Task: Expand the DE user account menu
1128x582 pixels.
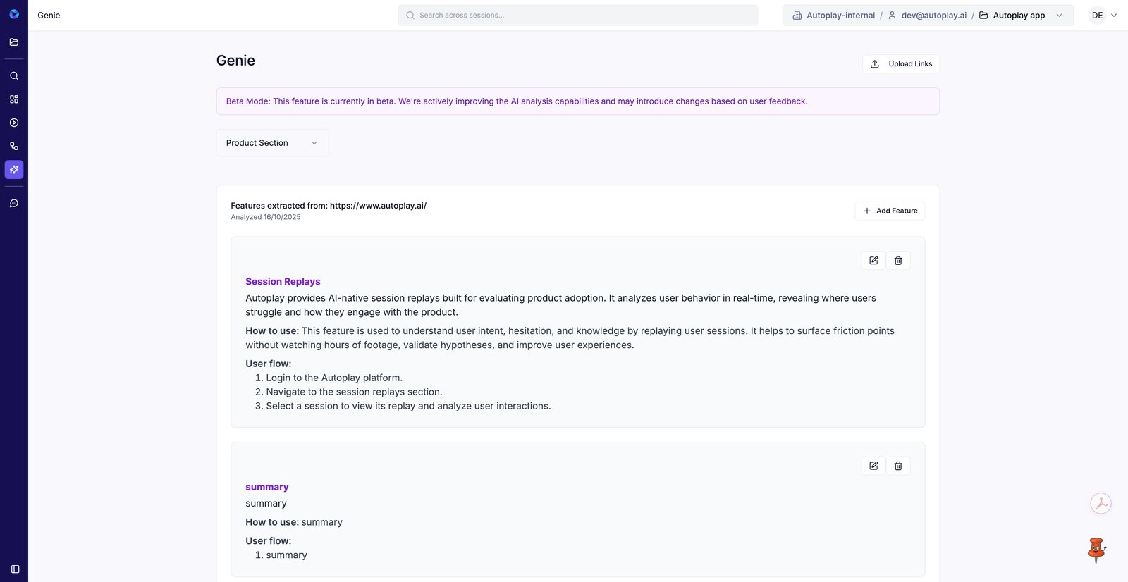Action: point(1103,16)
